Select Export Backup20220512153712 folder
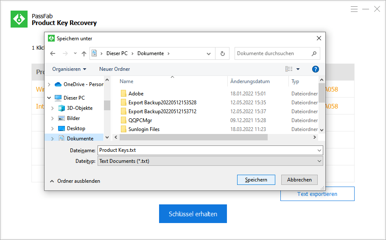Image resolution: width=386 pixels, height=240 pixels. [x=162, y=112]
